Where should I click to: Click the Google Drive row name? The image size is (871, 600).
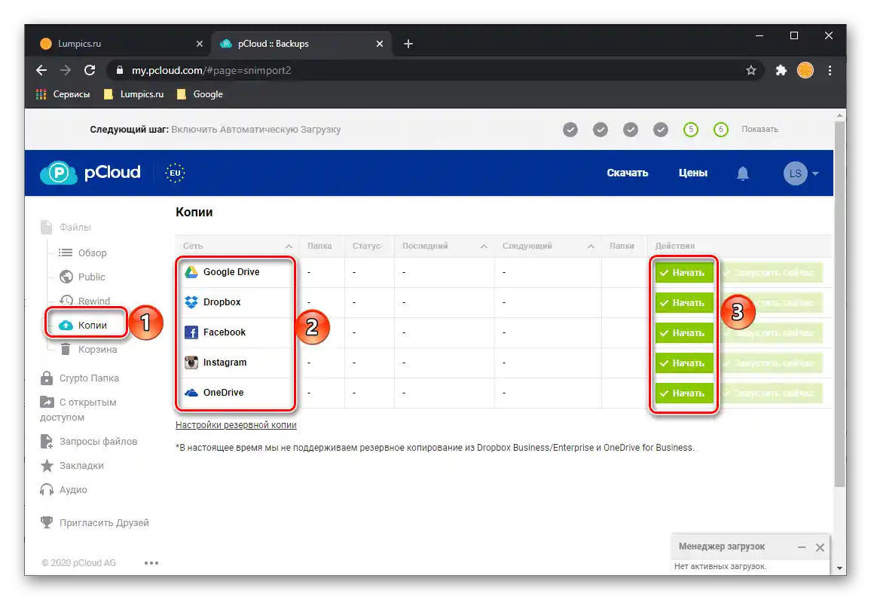click(x=231, y=271)
